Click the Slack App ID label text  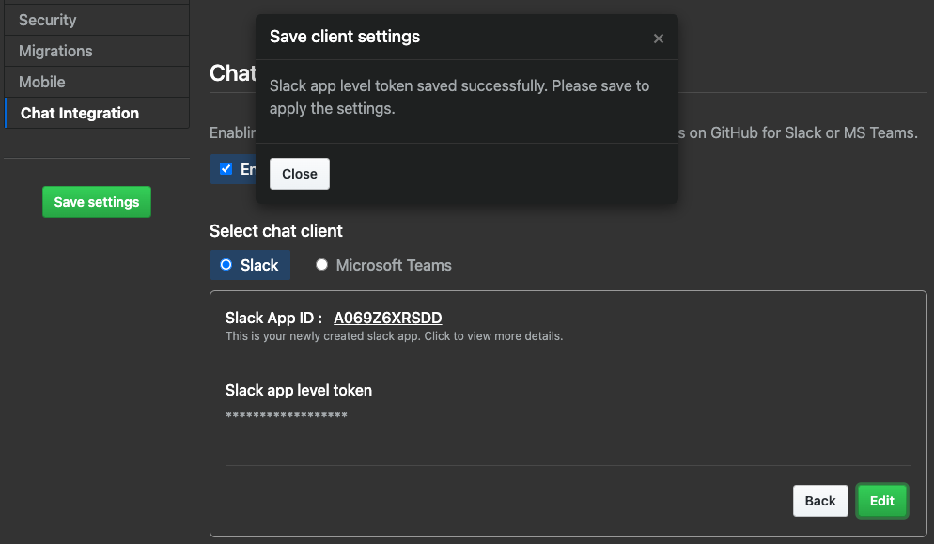[x=273, y=318]
